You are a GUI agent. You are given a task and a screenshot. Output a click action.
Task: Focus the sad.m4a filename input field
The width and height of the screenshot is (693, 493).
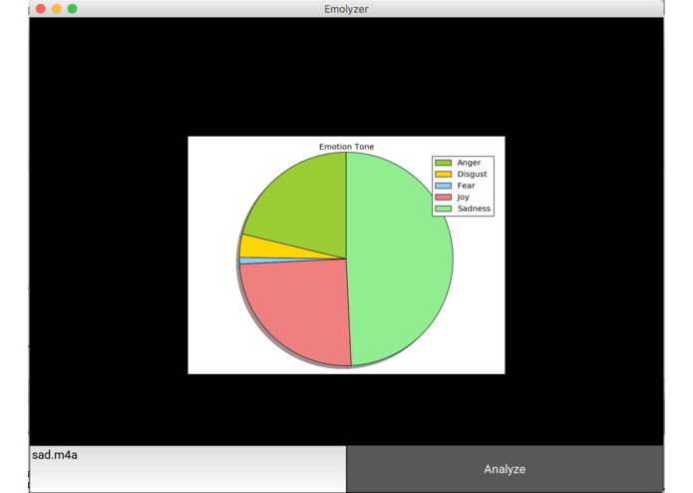tap(187, 469)
